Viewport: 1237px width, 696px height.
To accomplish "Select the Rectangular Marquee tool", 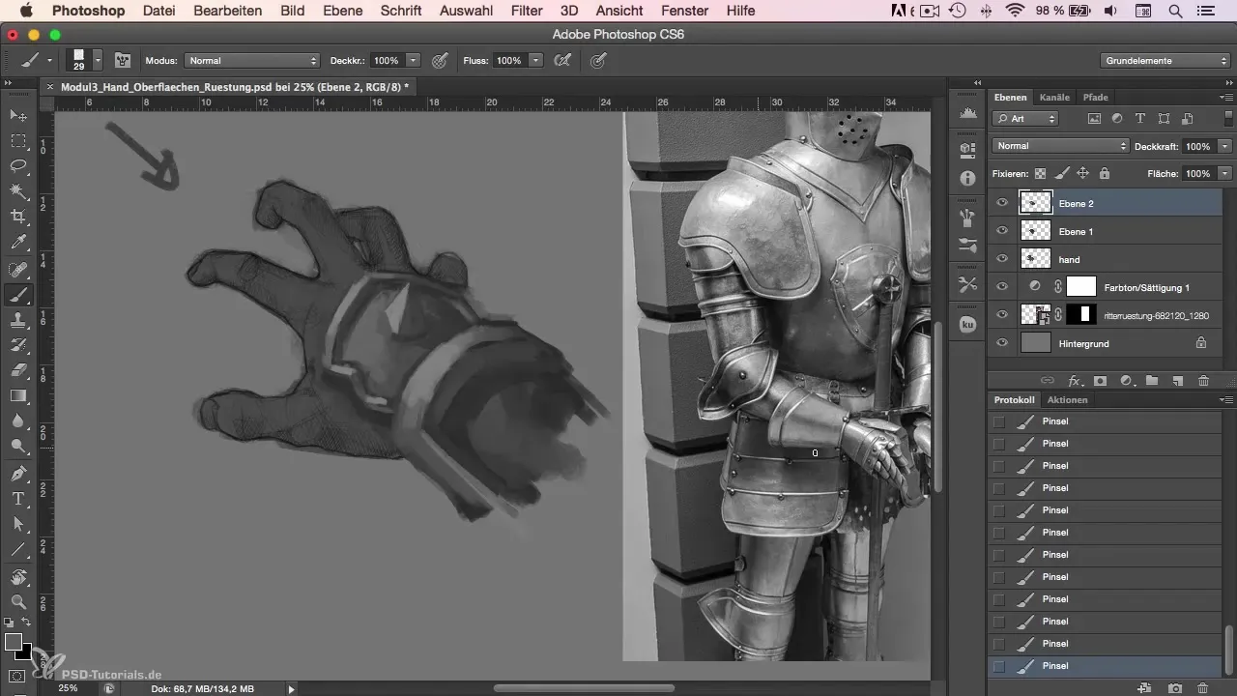I will (17, 141).
